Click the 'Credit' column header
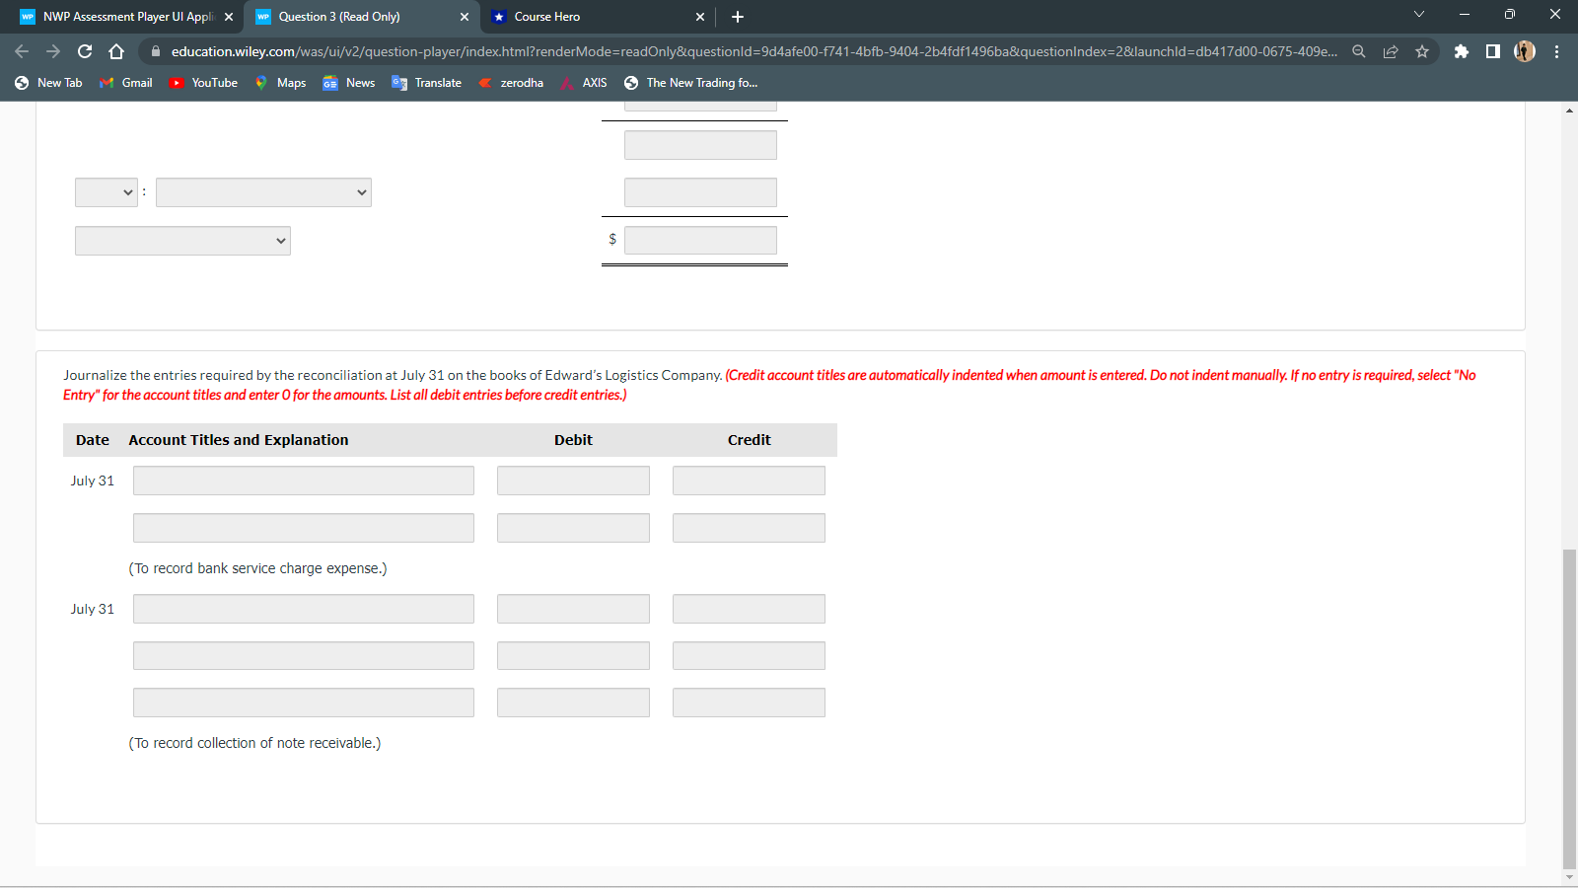Screen dimensions: 1578x888 click(750, 440)
